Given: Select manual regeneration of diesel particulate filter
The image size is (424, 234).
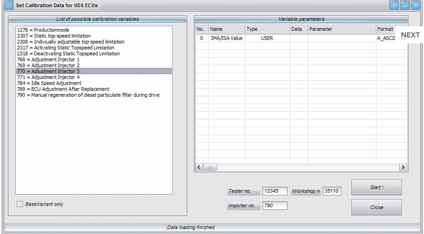Looking at the screenshot, I should 88,95.
